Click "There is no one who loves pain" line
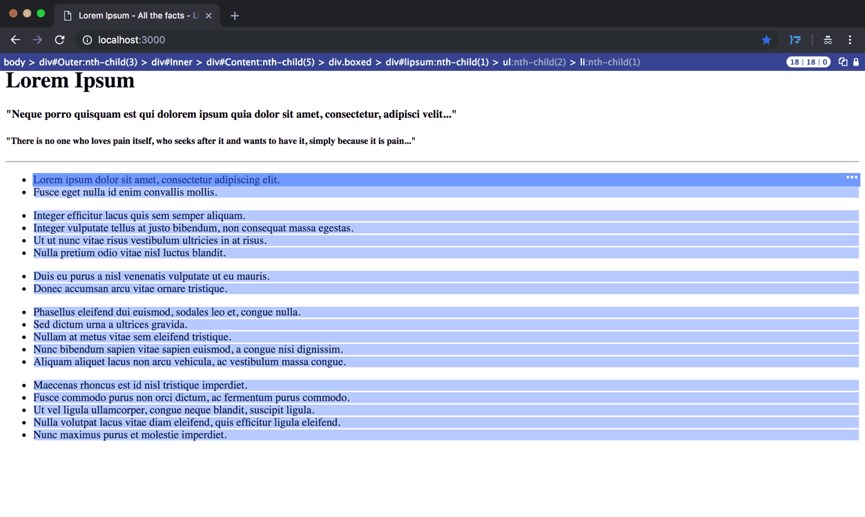Viewport: 865px width, 517px height. click(x=211, y=141)
